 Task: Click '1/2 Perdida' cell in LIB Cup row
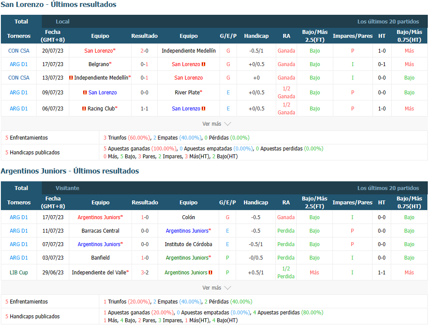tap(286, 272)
